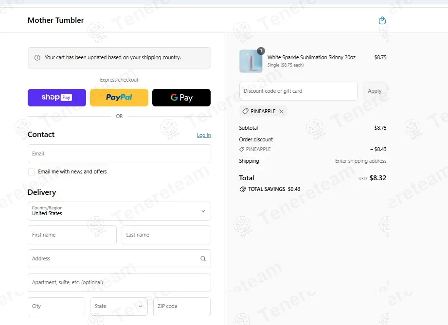Viewport: 448px width, 325px height.
Task: Click the cart updated notice text
Action: [112, 57]
